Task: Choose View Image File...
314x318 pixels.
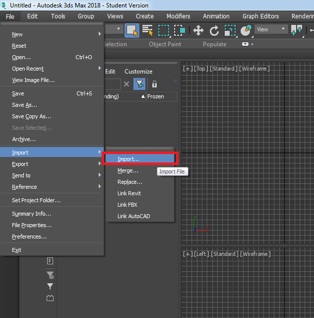Action: coord(52,80)
